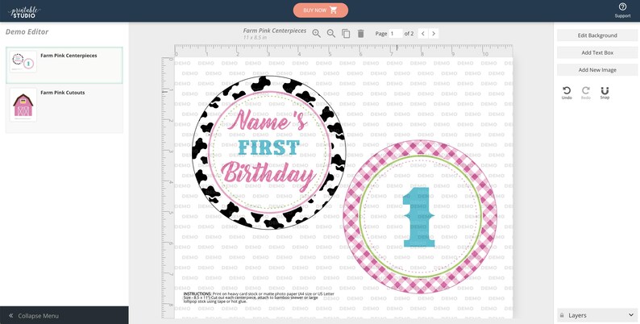
Task: Expand the Layers panel
Action: [631, 315]
